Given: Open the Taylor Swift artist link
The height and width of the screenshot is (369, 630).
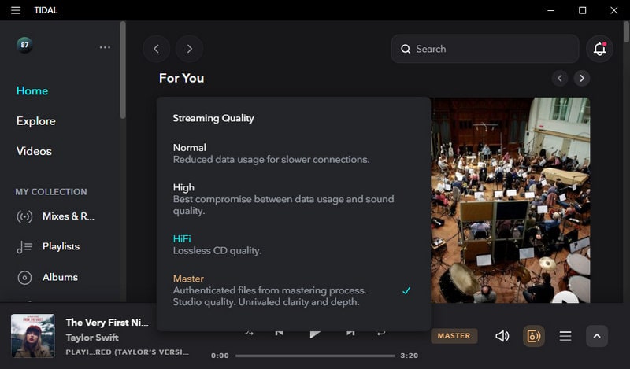Looking at the screenshot, I should click(x=92, y=338).
